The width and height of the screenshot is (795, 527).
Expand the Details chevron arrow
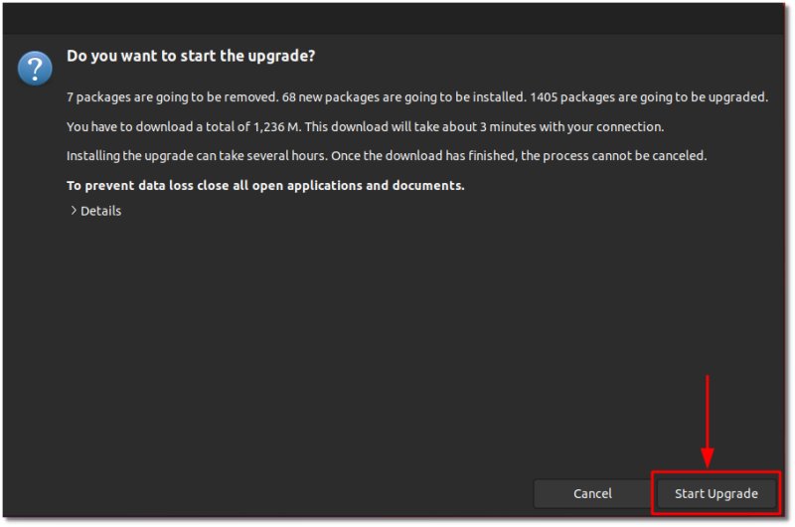(x=74, y=211)
